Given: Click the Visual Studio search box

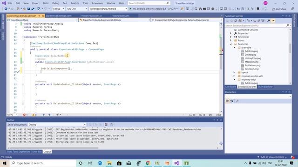Looking at the screenshot, I should (149, 3).
